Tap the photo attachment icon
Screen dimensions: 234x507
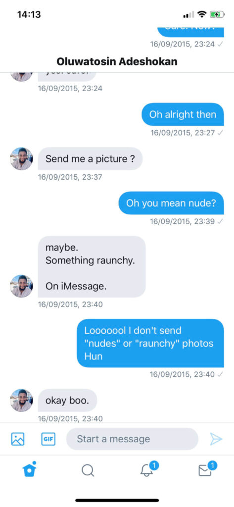click(x=18, y=439)
